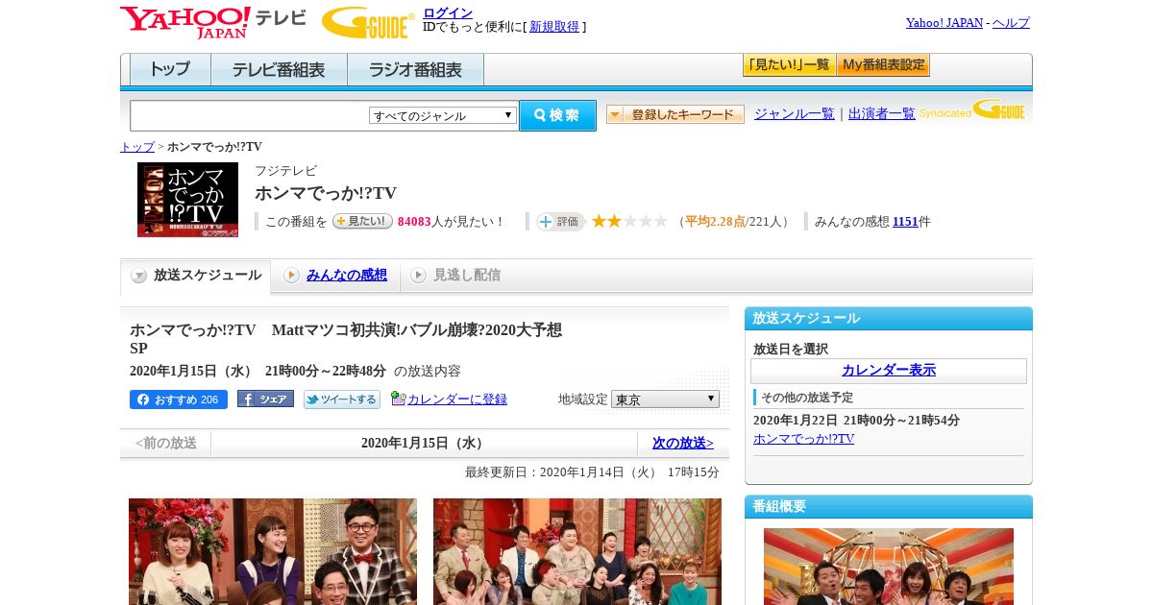Click the 2020年1月15日（水） date label

click(x=424, y=443)
